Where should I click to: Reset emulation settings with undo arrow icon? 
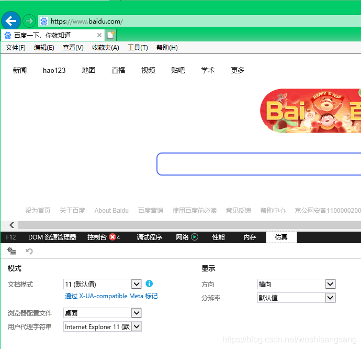29,251
